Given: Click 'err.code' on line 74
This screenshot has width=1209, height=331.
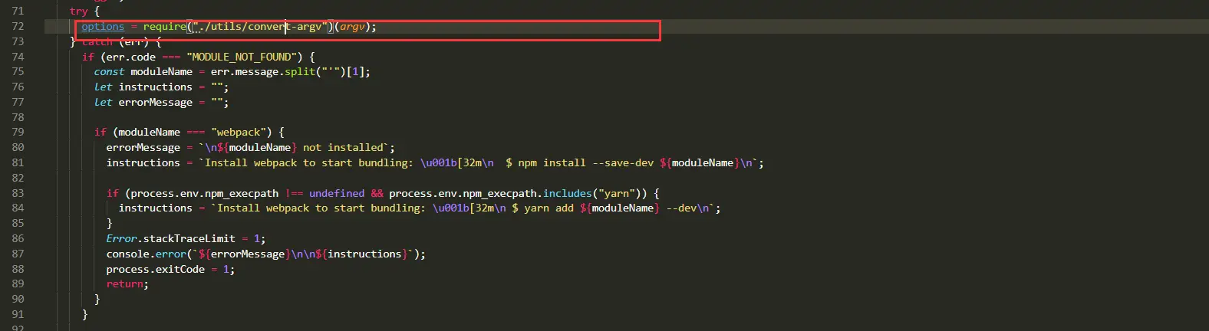Looking at the screenshot, I should pyautogui.click(x=130, y=57).
